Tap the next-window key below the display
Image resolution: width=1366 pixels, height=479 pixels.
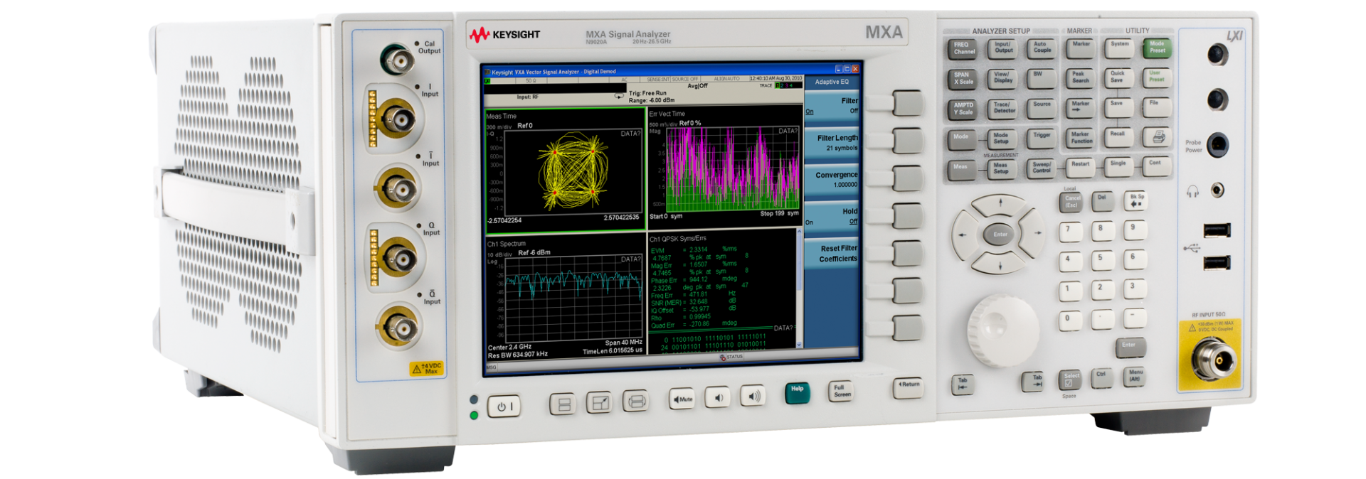pos(635,402)
